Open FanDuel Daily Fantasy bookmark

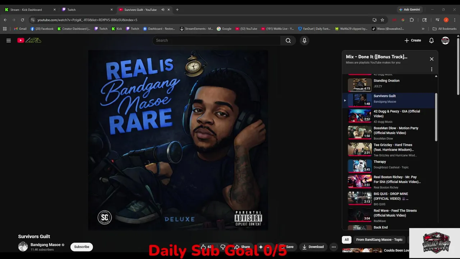pos(314,29)
